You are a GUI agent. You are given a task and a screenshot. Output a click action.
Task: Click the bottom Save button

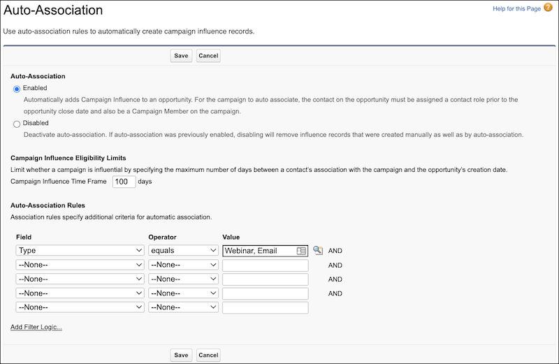[181, 355]
